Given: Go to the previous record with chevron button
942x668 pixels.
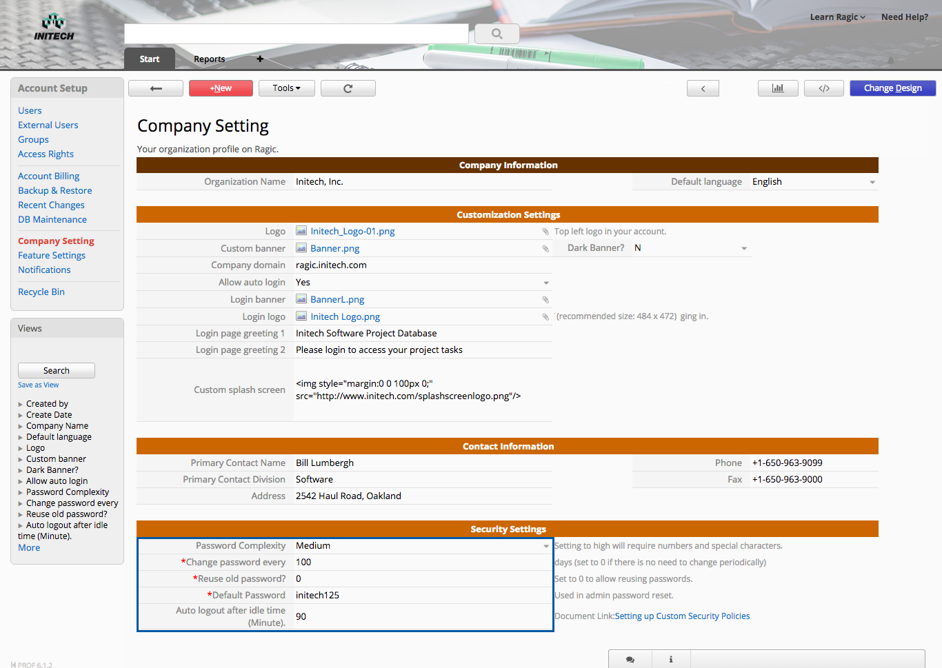Looking at the screenshot, I should [703, 88].
